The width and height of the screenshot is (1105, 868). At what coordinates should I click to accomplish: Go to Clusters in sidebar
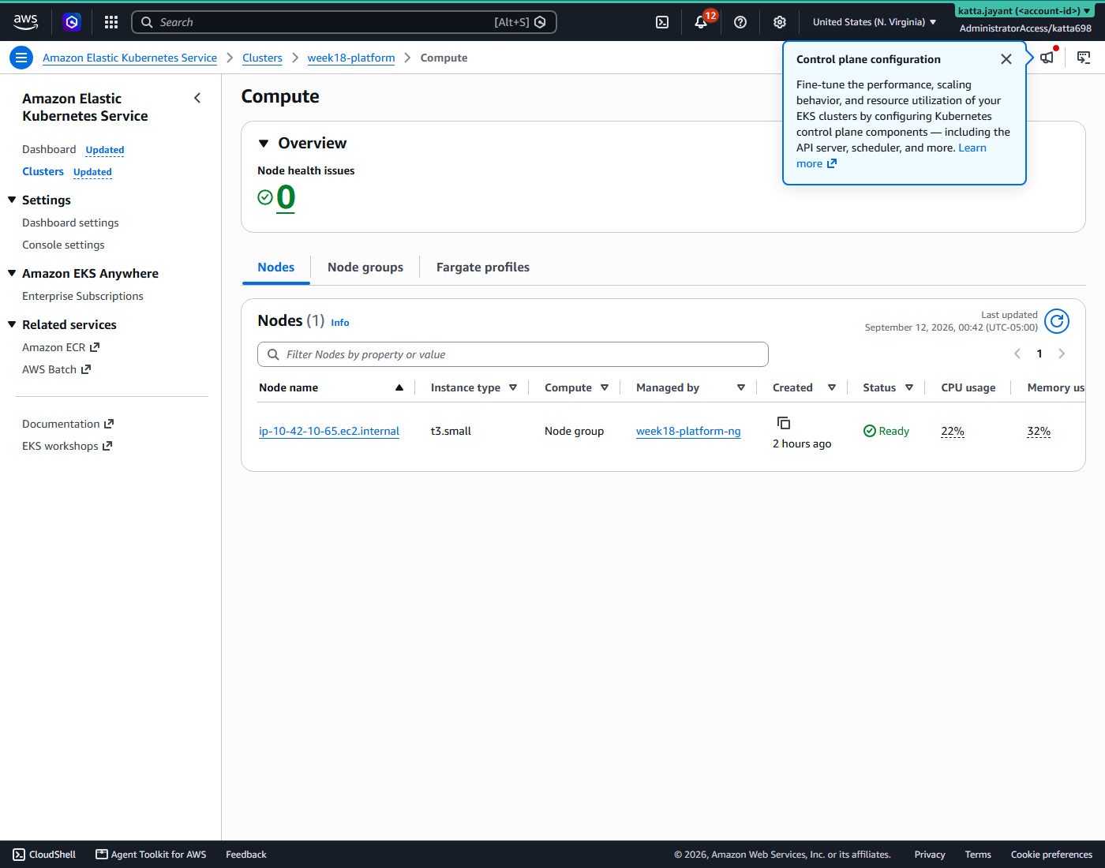pos(43,171)
